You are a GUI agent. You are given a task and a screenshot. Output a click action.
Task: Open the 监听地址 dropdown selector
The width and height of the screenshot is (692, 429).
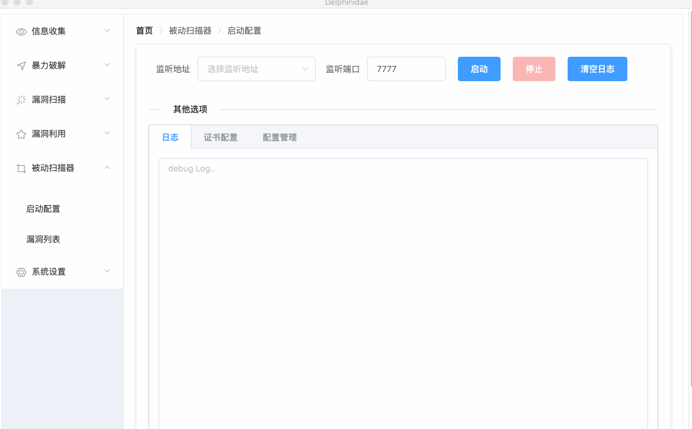[x=256, y=69]
